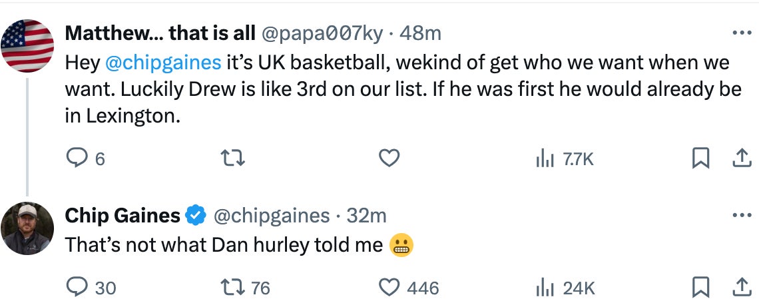Like Chip Gaines' tweet with 446 likes

(x=389, y=287)
